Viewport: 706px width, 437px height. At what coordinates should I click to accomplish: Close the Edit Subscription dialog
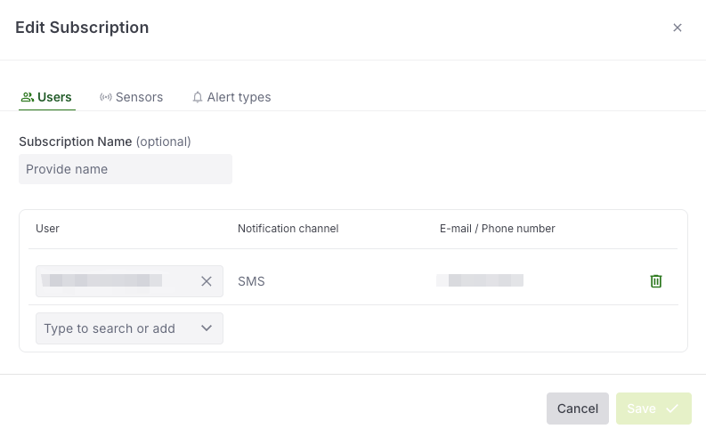[x=678, y=28]
